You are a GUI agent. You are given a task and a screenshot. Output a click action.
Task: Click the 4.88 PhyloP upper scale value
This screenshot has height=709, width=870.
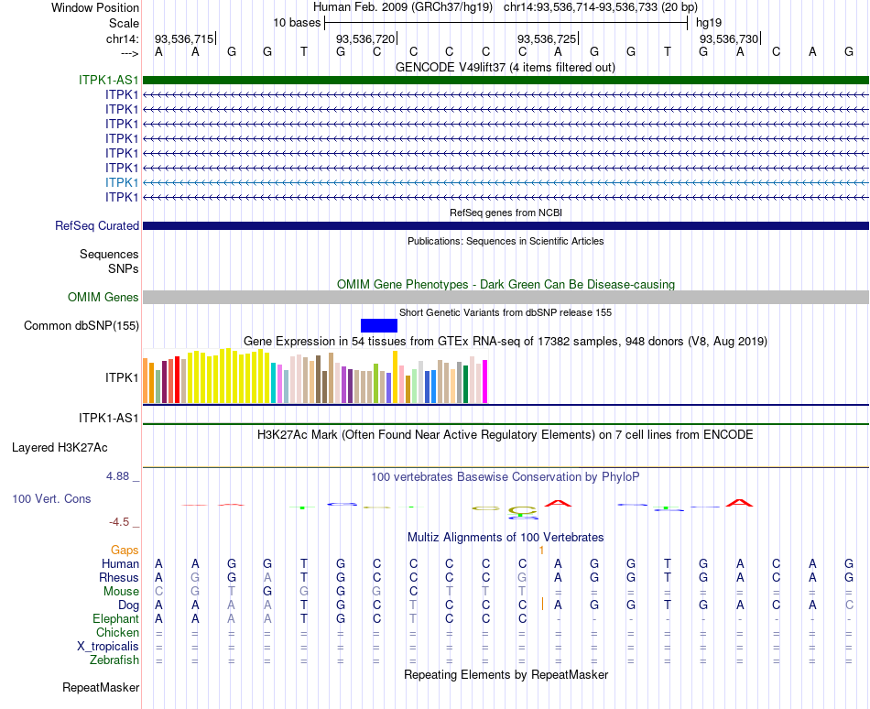click(x=117, y=476)
